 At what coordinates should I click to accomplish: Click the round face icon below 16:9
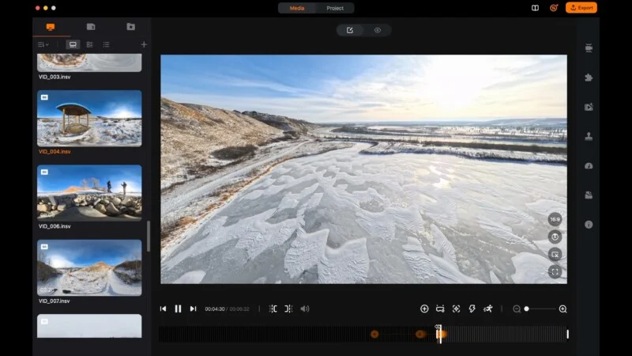pos(555,237)
